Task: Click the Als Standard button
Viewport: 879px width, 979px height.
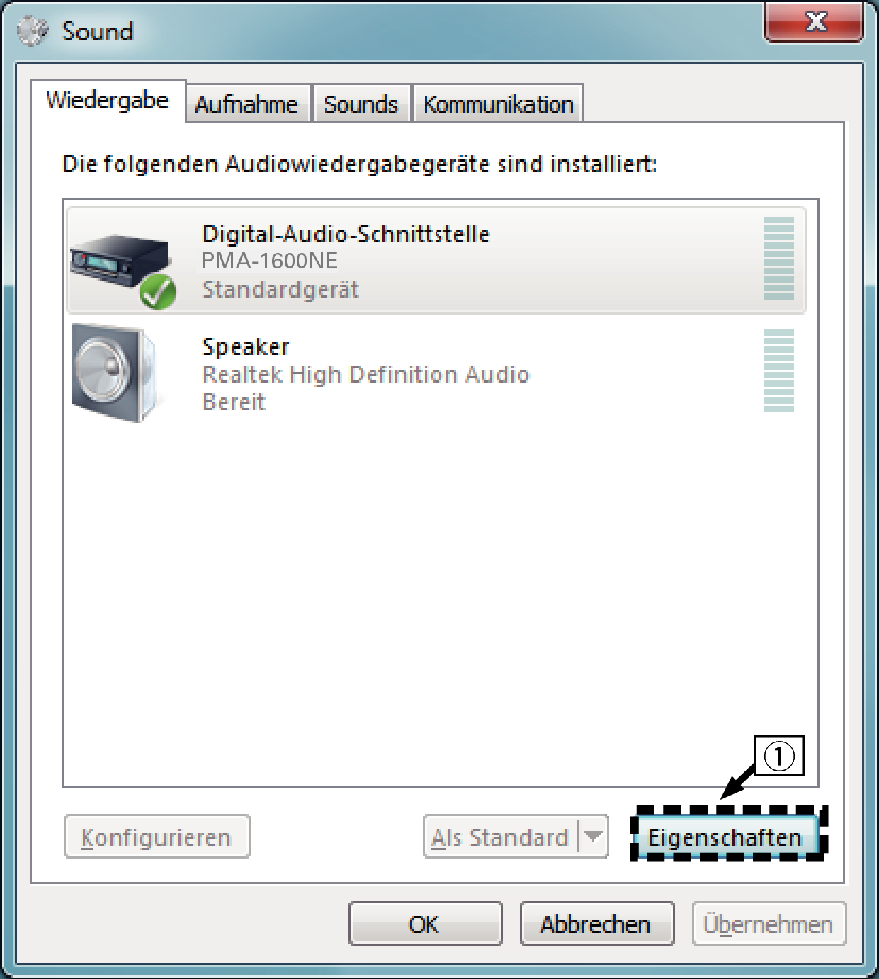Action: tap(501, 837)
